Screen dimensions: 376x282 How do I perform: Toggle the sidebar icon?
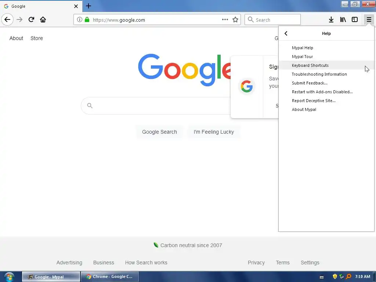point(355,20)
